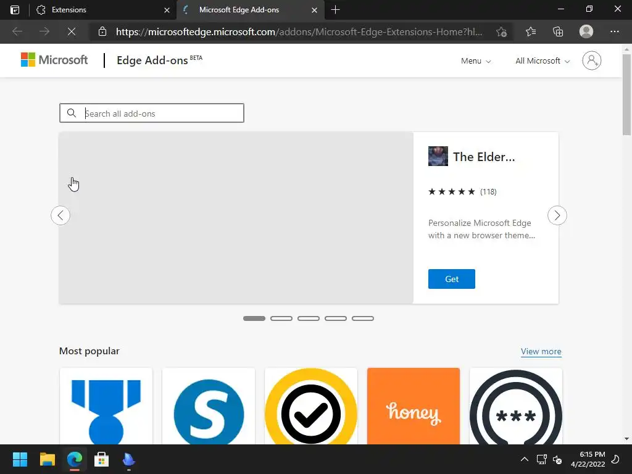The height and width of the screenshot is (474, 632).
Task: Expand the All Microsoft dropdown
Action: click(x=543, y=61)
